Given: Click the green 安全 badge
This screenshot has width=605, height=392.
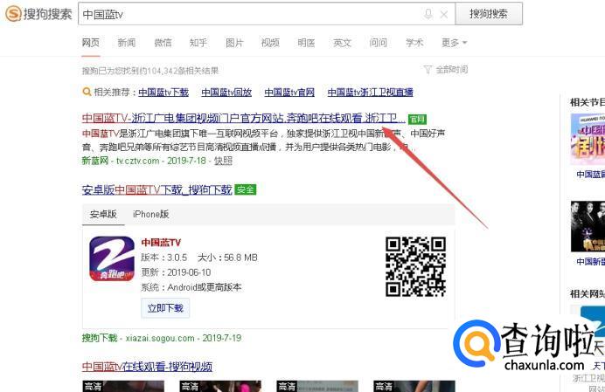Looking at the screenshot, I should 245,189.
